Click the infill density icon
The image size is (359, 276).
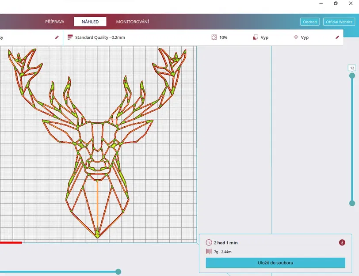pyautogui.click(x=214, y=37)
